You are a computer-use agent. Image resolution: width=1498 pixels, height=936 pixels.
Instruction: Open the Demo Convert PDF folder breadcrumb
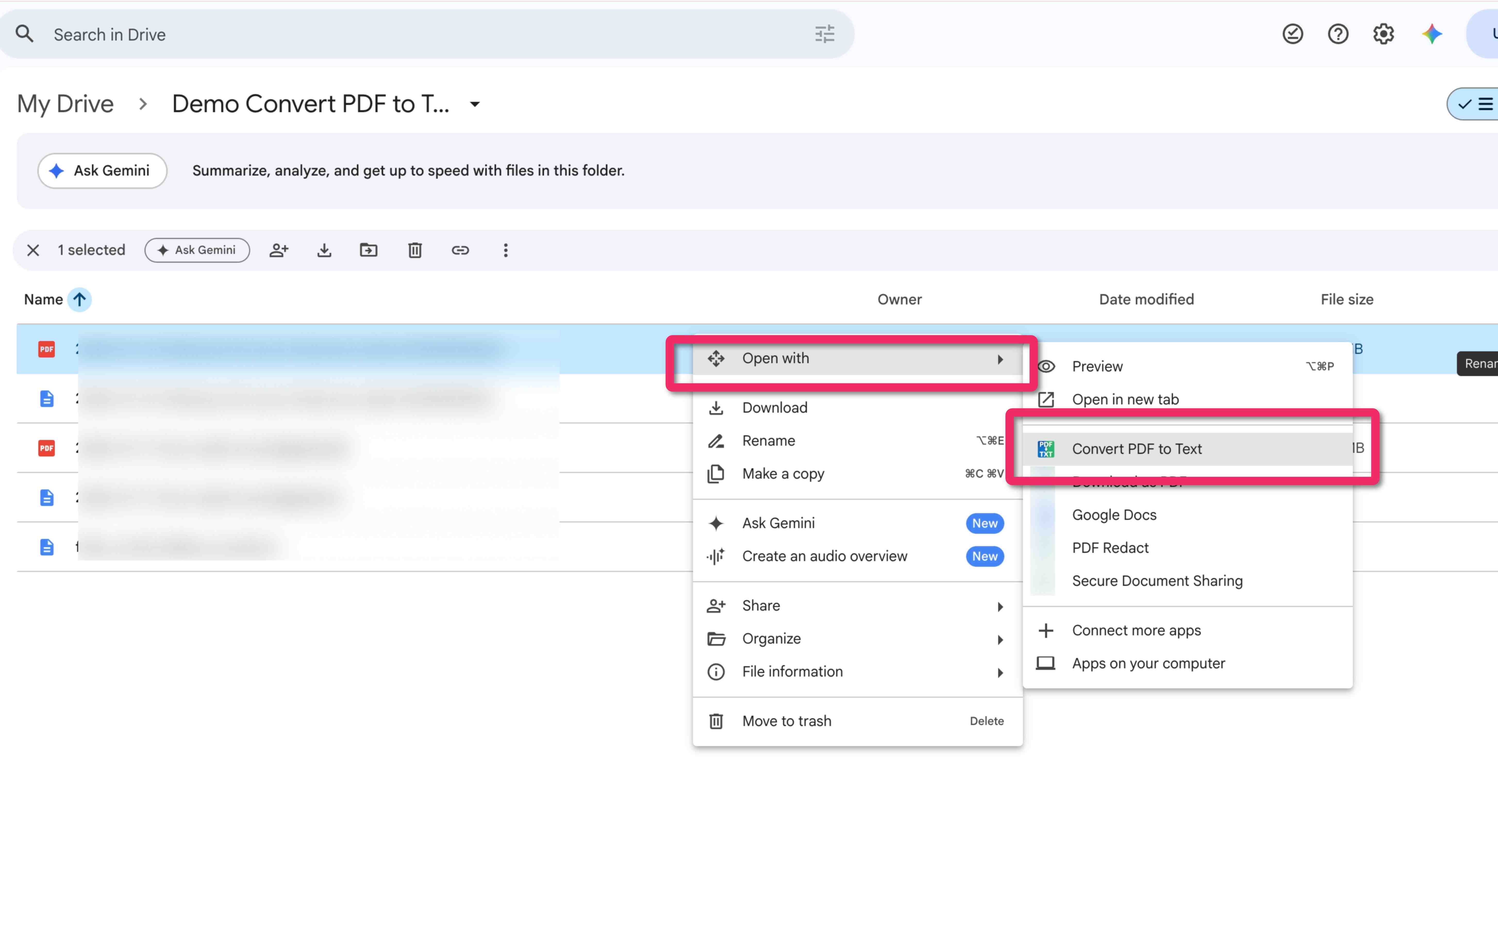(311, 104)
